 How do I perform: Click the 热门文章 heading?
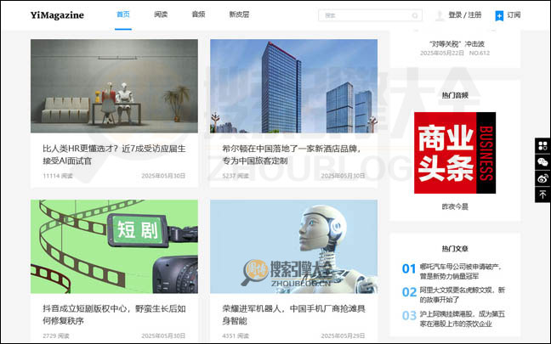pyautogui.click(x=455, y=249)
